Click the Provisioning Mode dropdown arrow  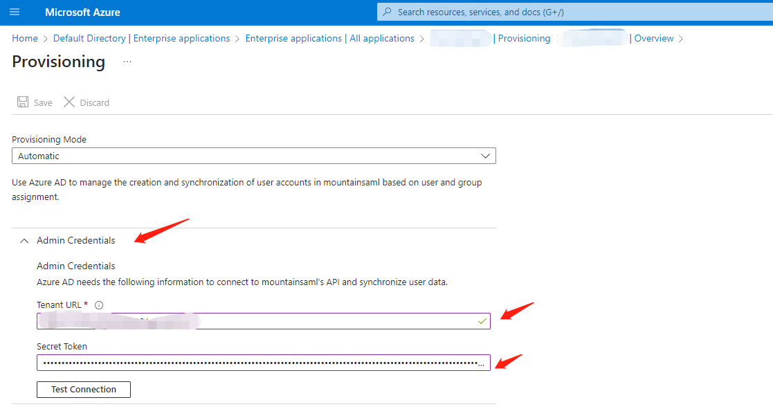(x=485, y=156)
